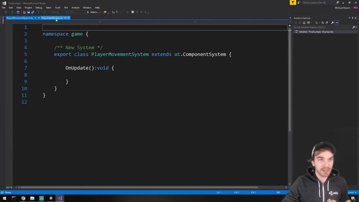Click the PlayerMovementSystem class name in code

pyautogui.click(x=120, y=54)
